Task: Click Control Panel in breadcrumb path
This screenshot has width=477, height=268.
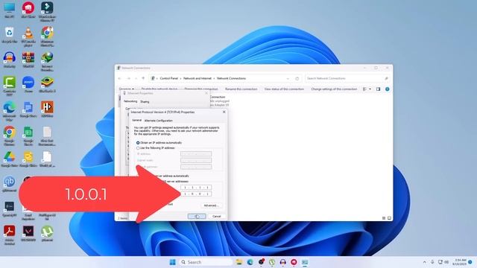Action: 169,78
